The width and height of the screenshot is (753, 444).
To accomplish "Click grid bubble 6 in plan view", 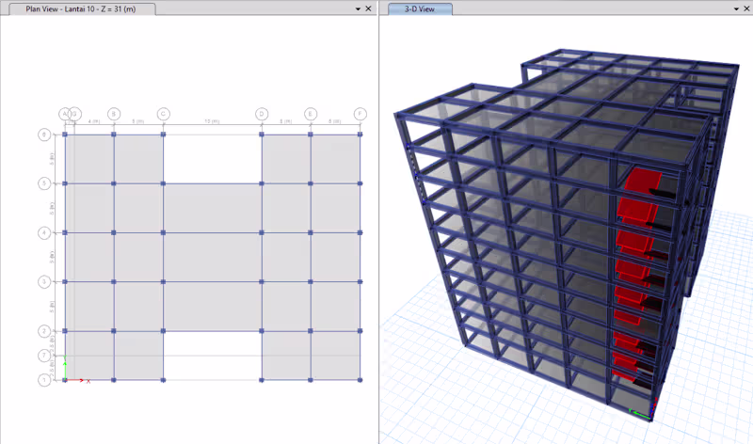I will point(44,135).
